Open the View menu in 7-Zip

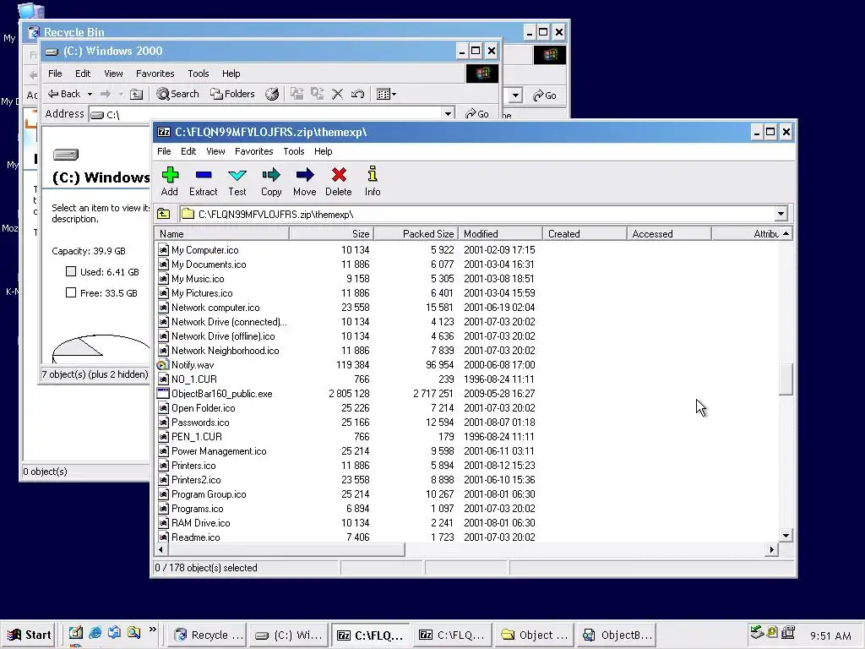click(x=215, y=151)
